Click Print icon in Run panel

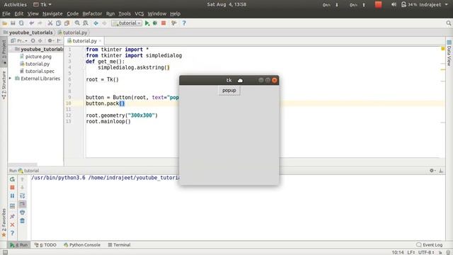pyautogui.click(x=22, y=212)
